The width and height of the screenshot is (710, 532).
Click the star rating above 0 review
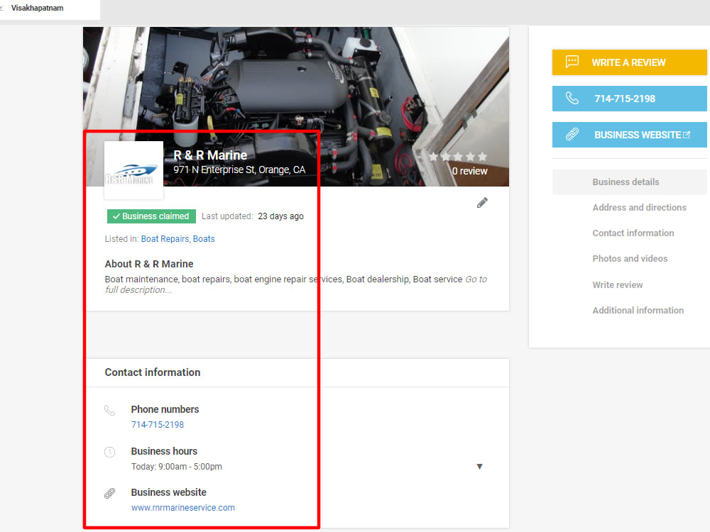458,157
